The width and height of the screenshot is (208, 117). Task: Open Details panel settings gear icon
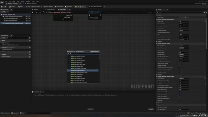pos(206,12)
